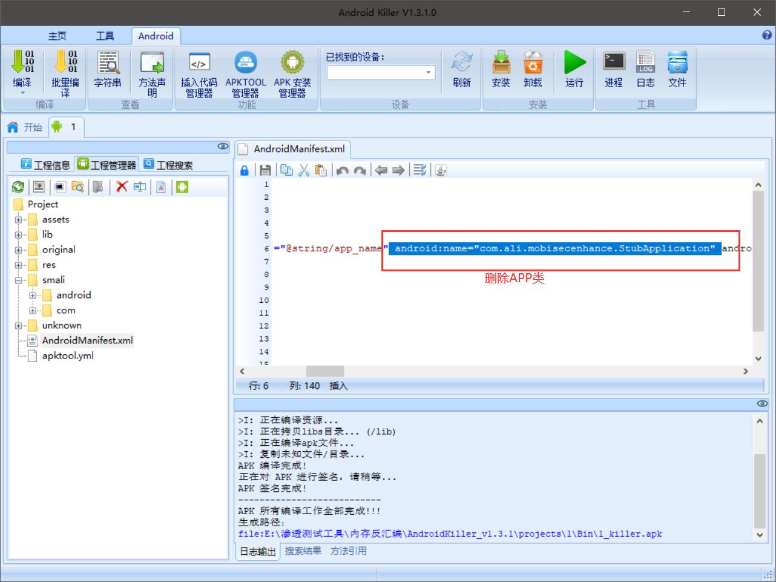776x582 pixels.
Task: Expand the assets folder node
Action: [x=18, y=220]
